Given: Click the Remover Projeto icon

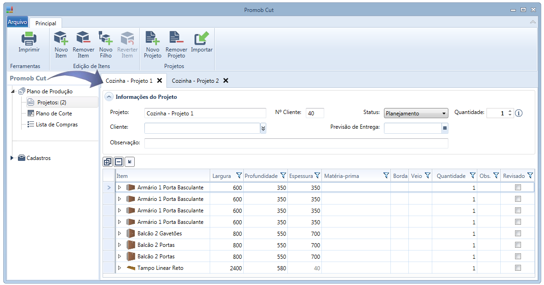Looking at the screenshot, I should (176, 39).
